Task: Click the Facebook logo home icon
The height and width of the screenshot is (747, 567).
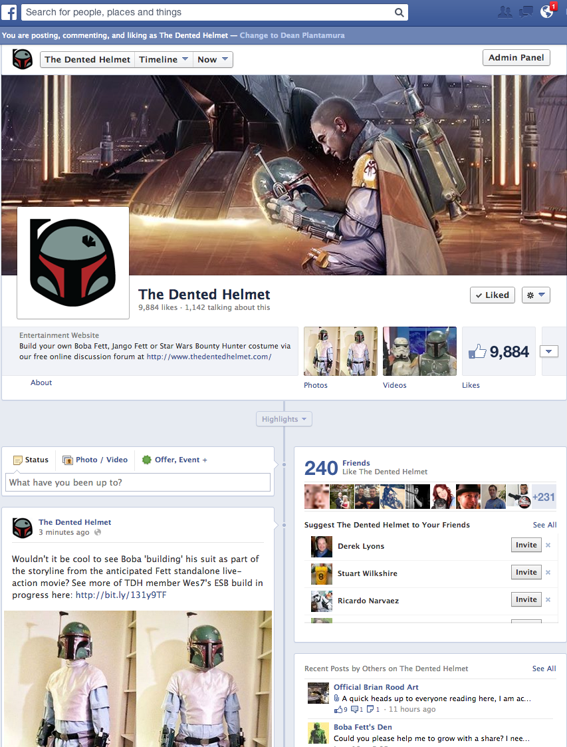Action: (x=9, y=12)
